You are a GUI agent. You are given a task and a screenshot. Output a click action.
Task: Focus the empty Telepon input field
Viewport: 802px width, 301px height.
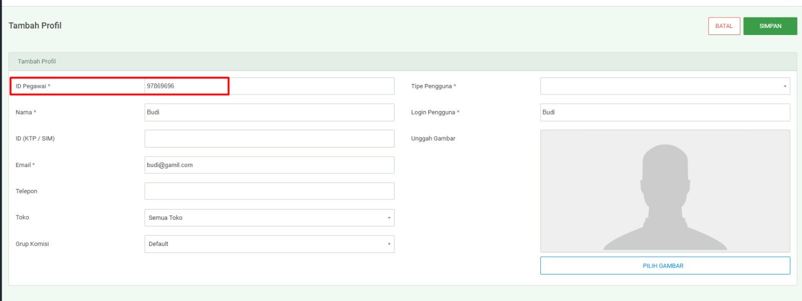pyautogui.click(x=269, y=191)
